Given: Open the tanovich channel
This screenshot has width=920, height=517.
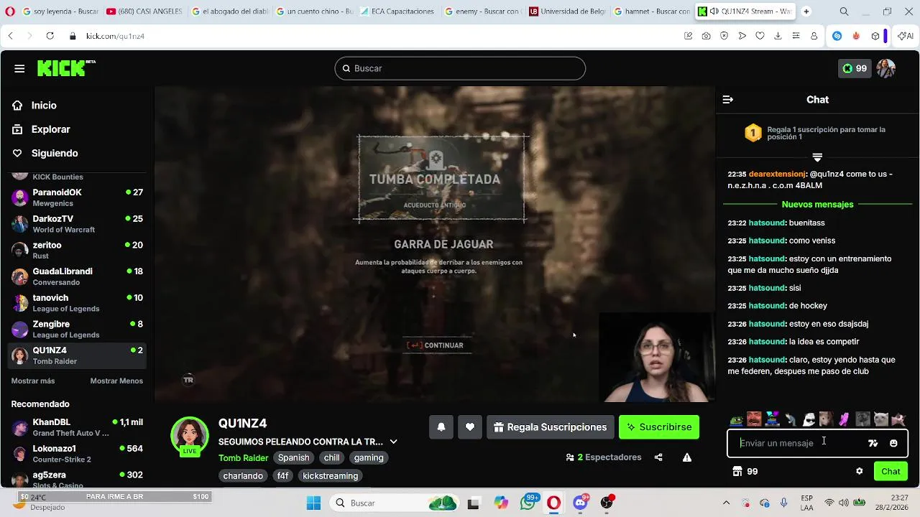Looking at the screenshot, I should [78, 303].
